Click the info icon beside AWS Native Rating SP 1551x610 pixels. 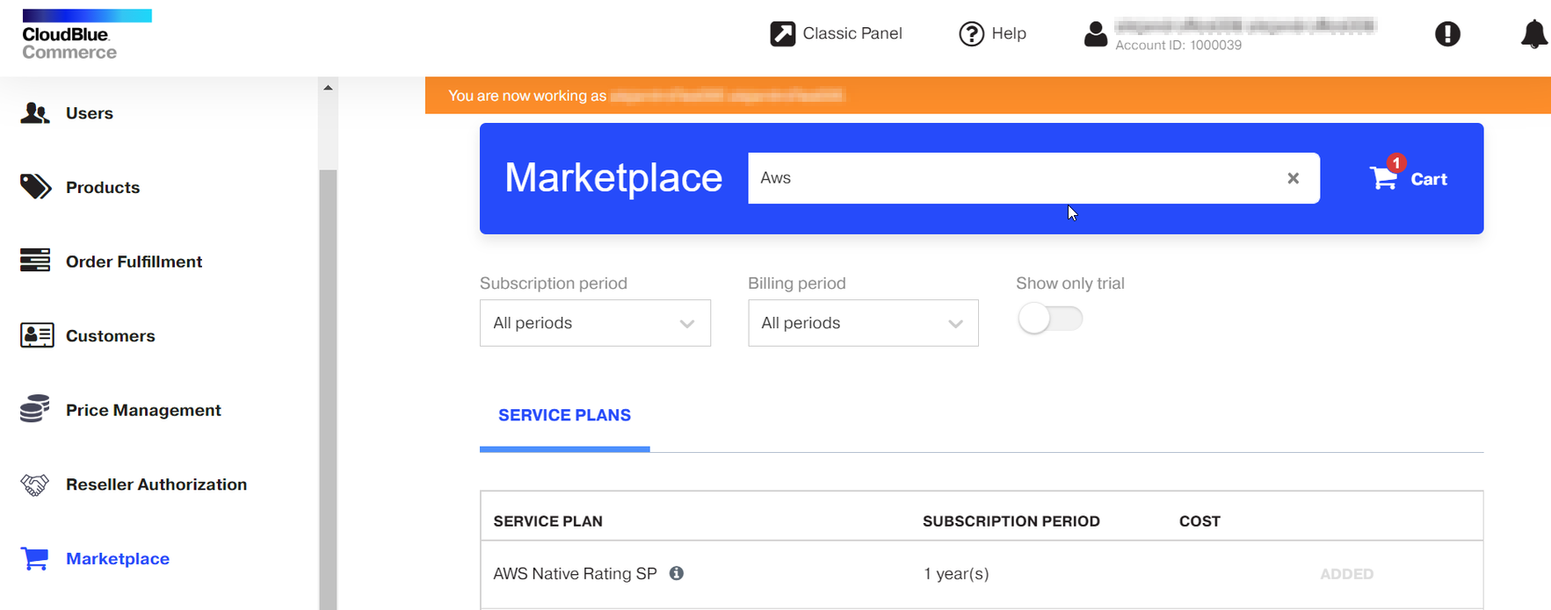click(677, 573)
